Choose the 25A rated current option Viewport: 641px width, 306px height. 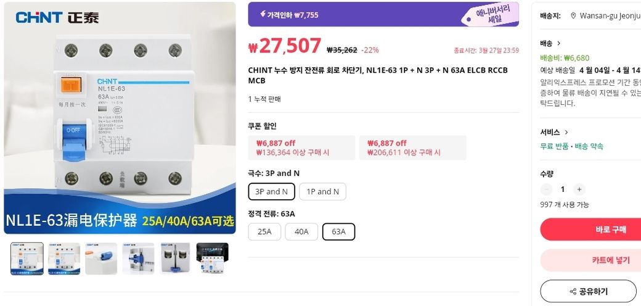[264, 231]
